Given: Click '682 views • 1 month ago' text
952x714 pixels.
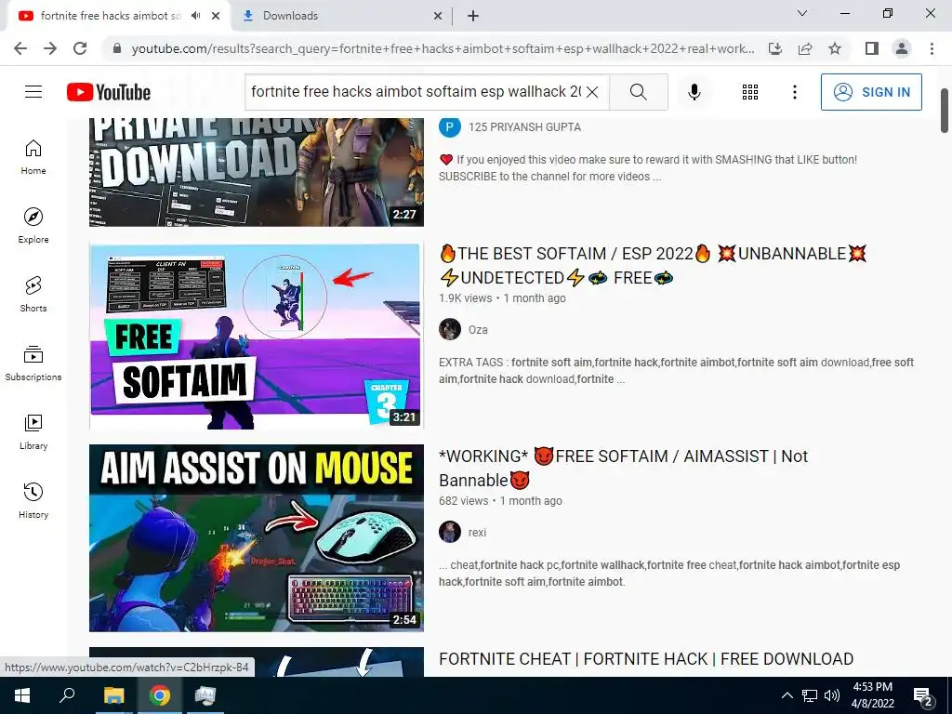Looking at the screenshot, I should [x=500, y=501].
